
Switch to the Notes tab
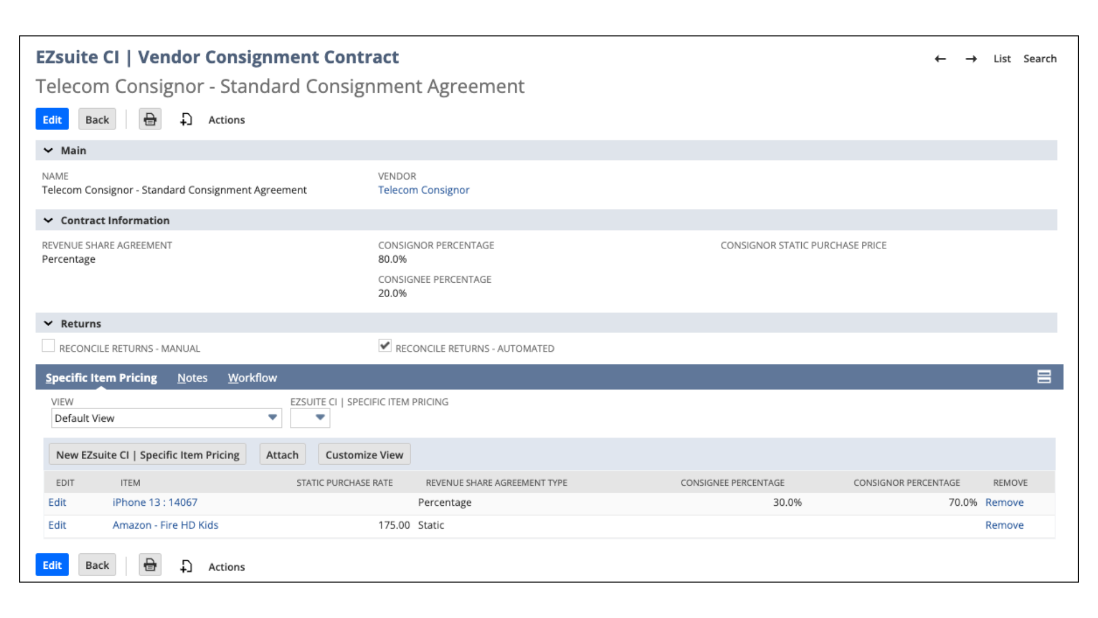point(192,378)
